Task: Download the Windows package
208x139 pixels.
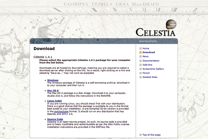Action: 53,80
